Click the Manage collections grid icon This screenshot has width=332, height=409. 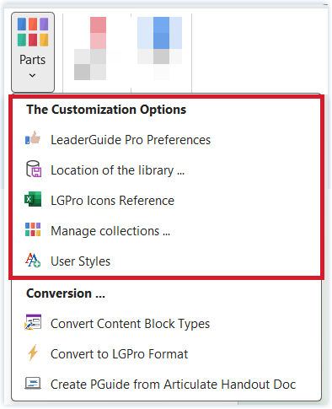(x=33, y=229)
